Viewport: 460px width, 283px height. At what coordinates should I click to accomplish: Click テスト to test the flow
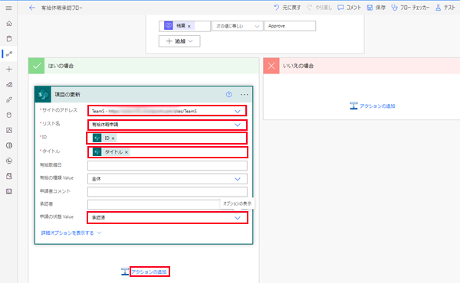(x=445, y=8)
